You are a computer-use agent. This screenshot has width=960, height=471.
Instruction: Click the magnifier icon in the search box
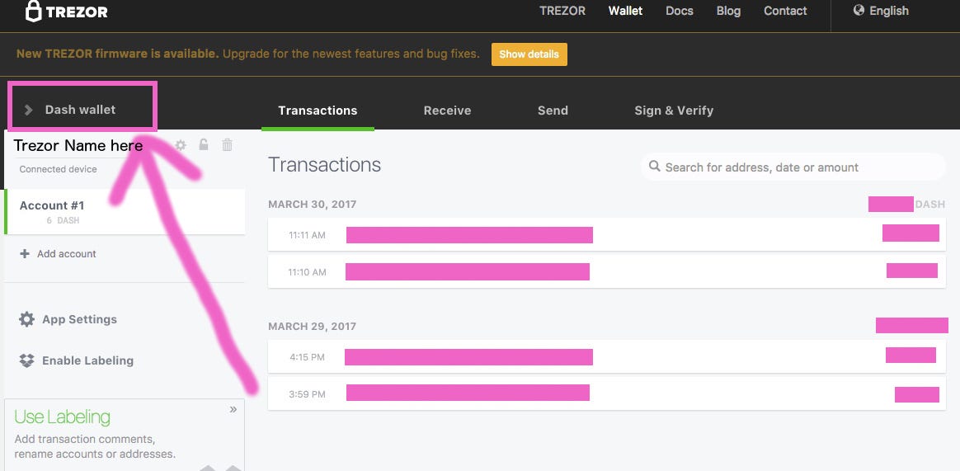tap(655, 167)
